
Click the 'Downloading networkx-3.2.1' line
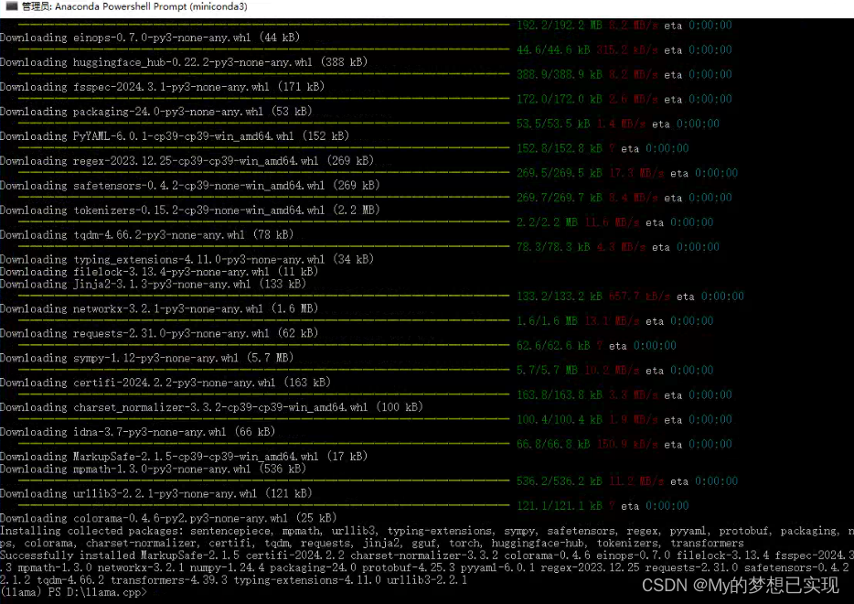[x=159, y=308]
